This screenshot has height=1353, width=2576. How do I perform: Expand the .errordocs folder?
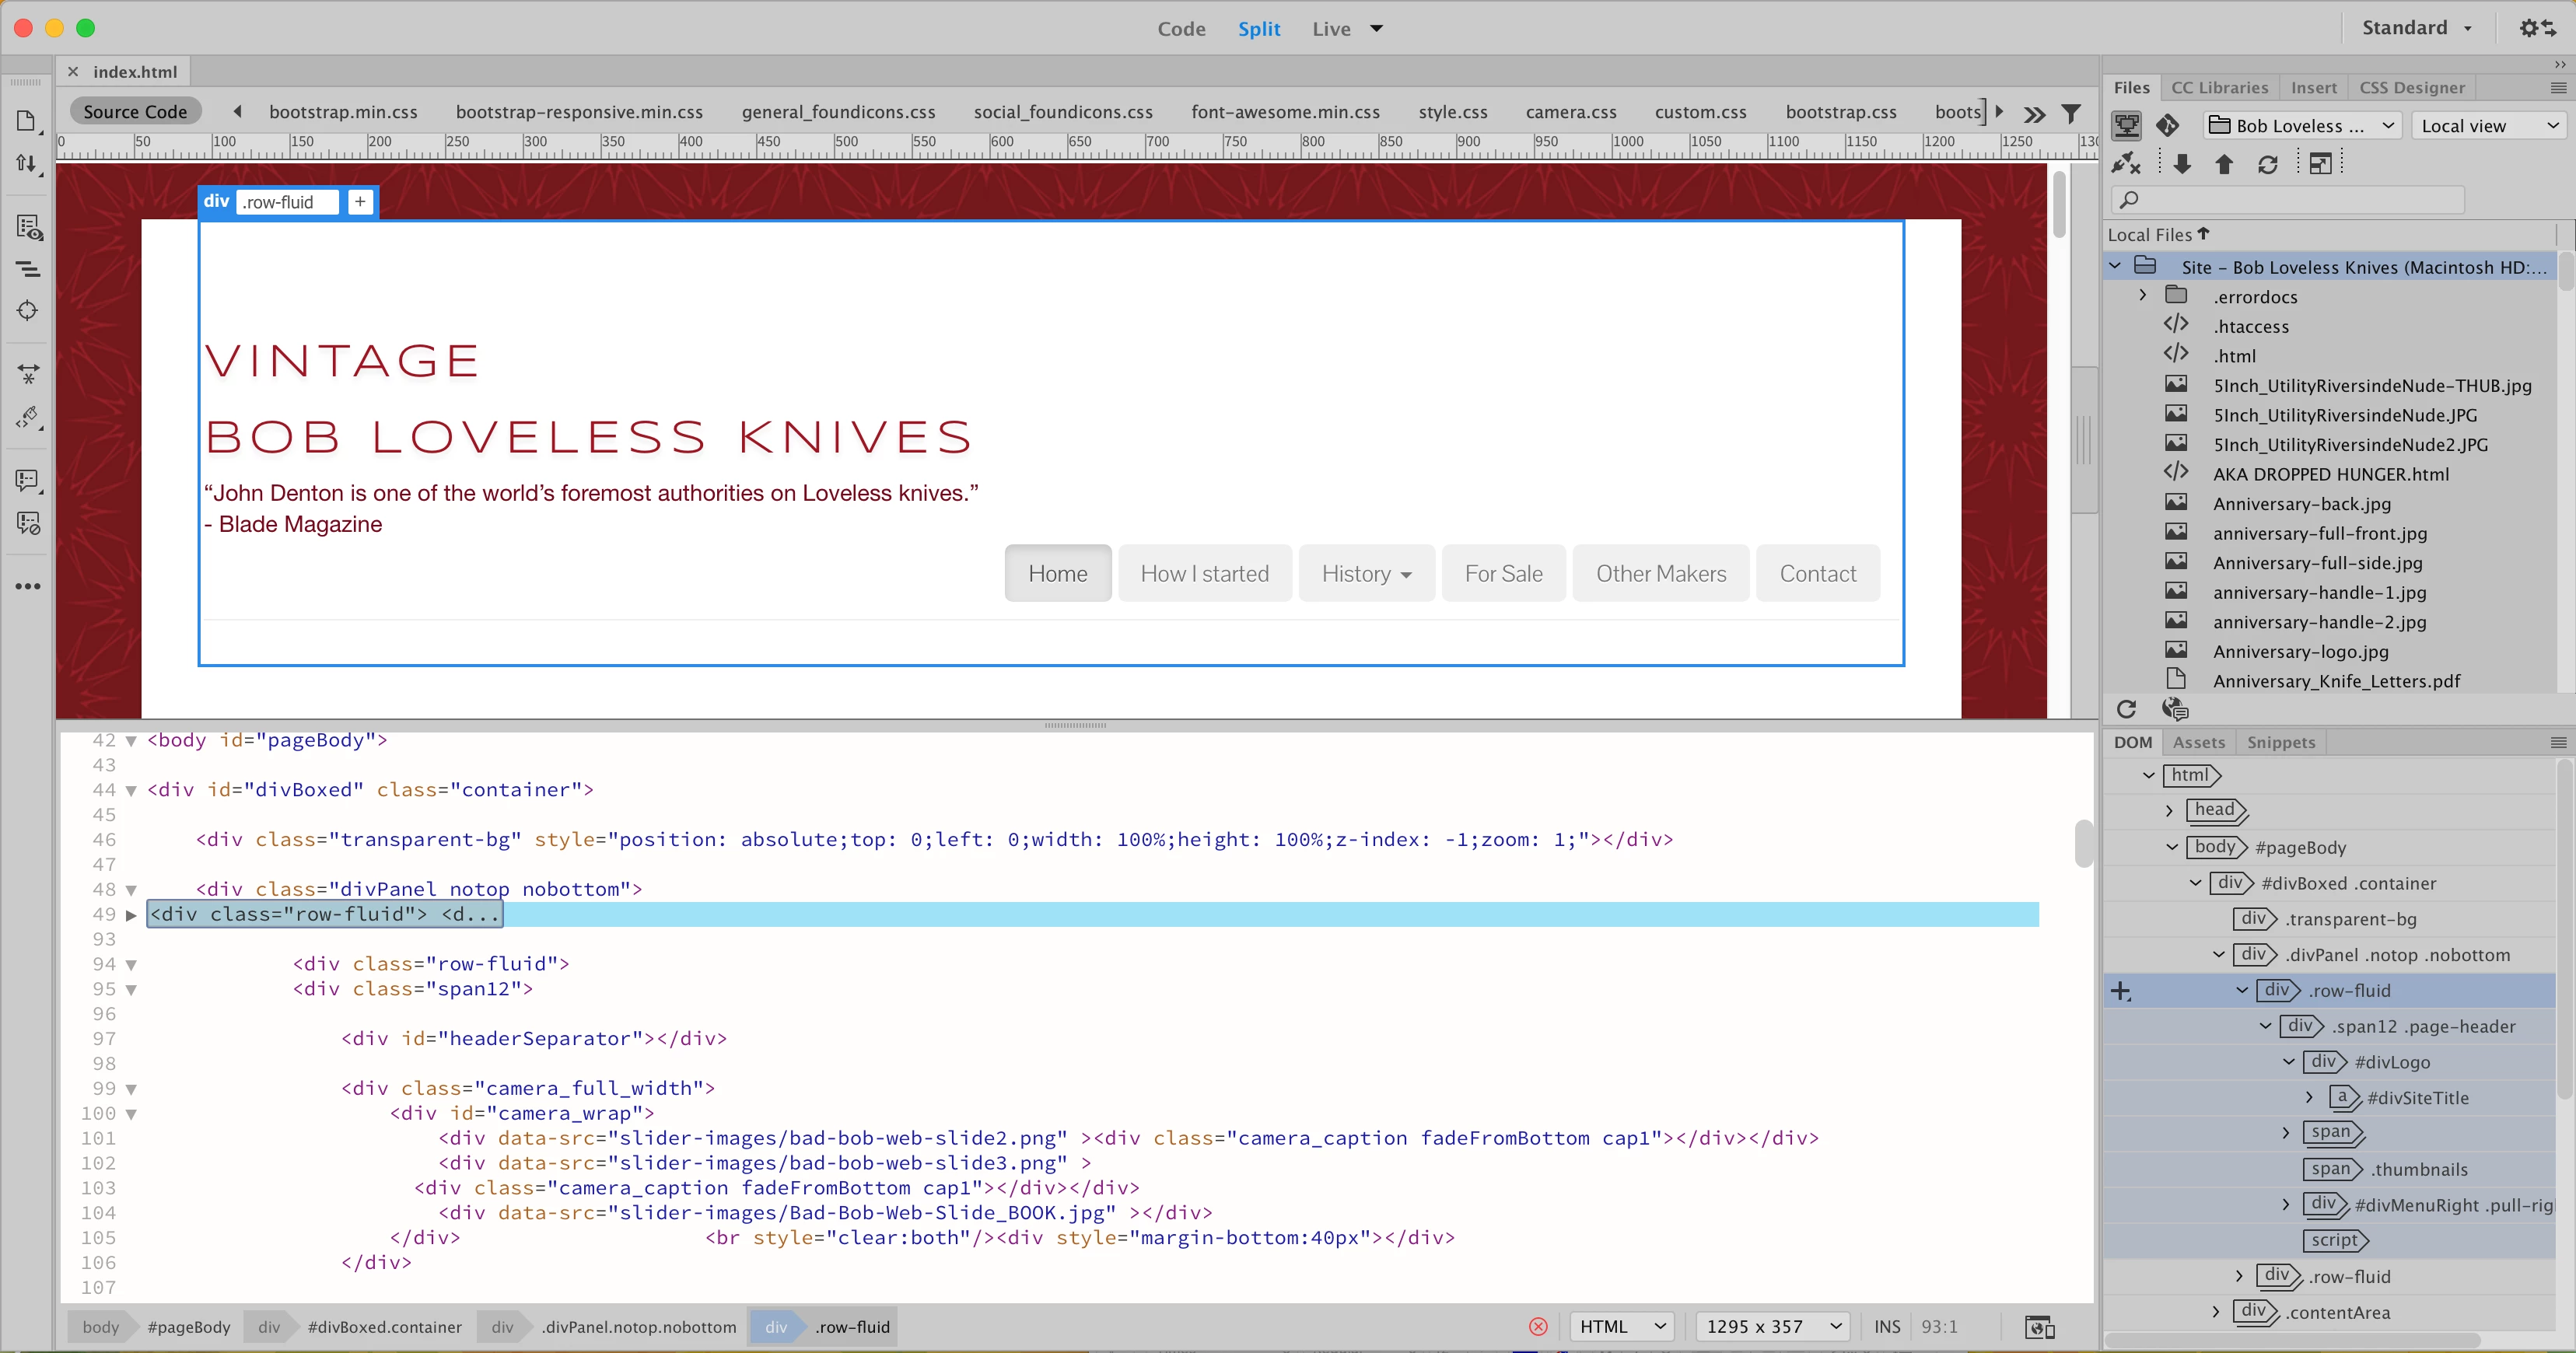pos(2142,296)
